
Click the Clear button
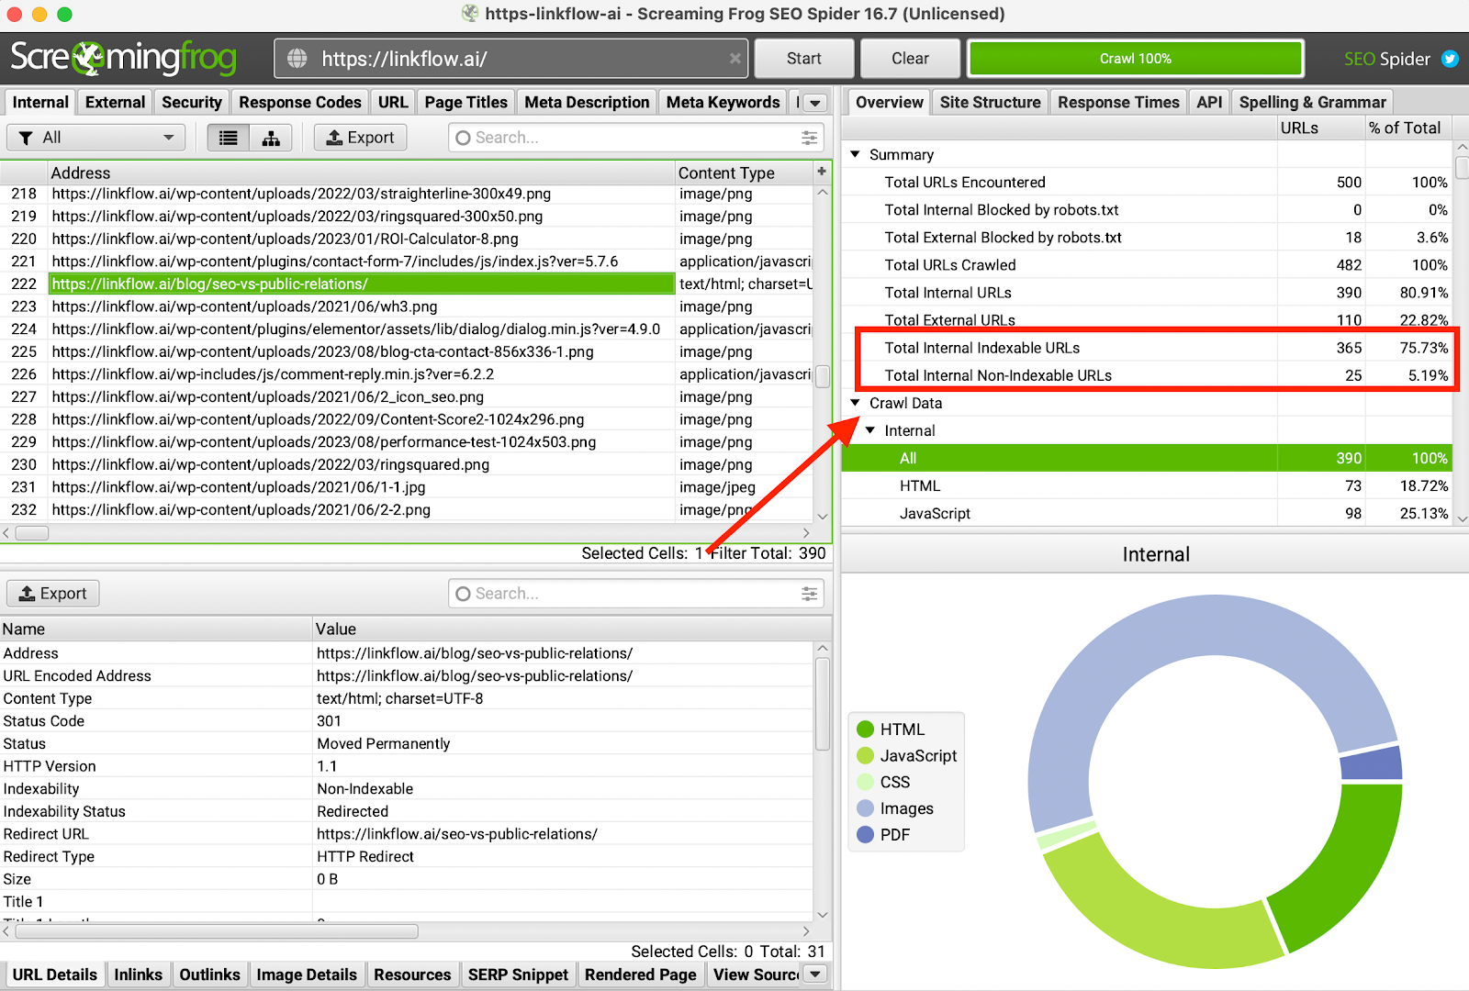pos(910,59)
